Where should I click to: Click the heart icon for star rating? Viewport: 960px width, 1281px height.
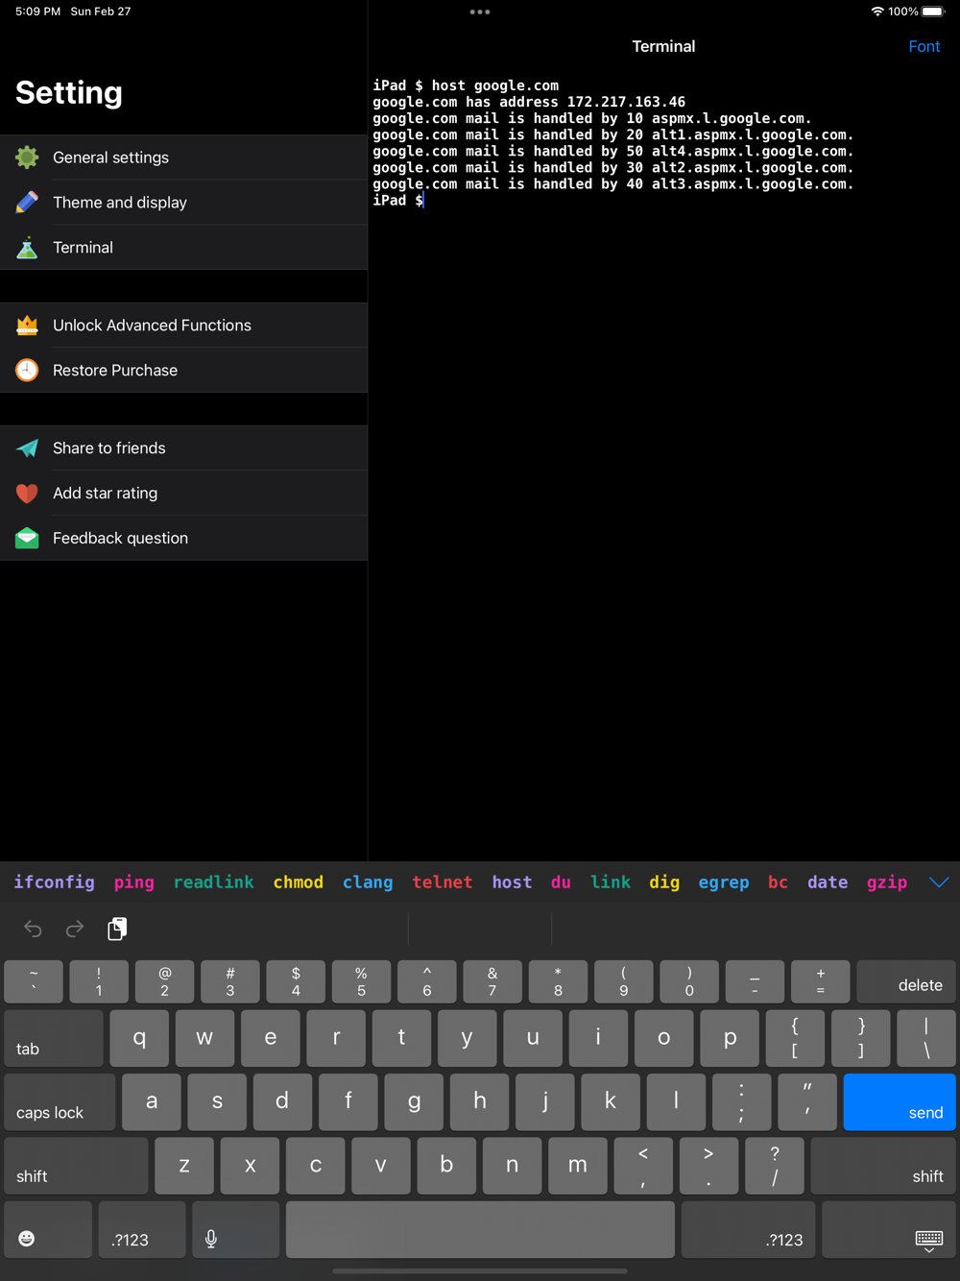tap(27, 494)
